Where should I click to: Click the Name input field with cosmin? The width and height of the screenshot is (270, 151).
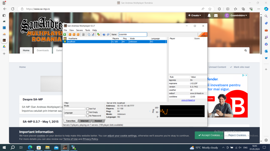(x=133, y=34)
